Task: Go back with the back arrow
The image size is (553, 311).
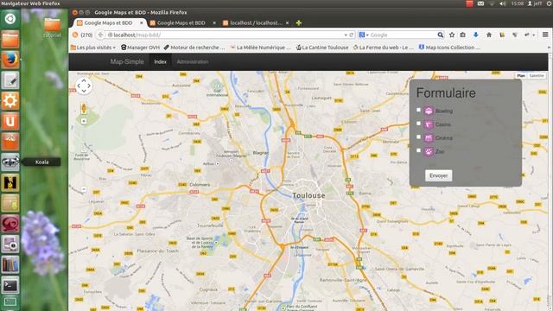Action: click(x=100, y=35)
